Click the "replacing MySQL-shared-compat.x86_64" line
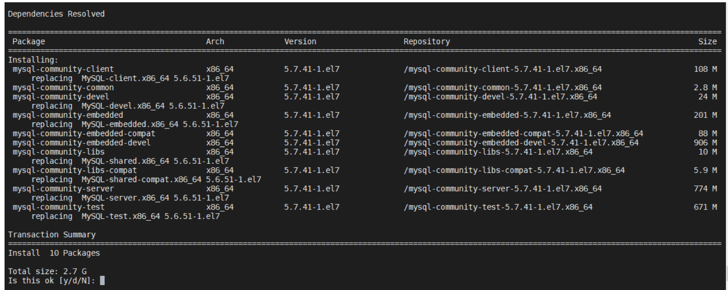728x290 pixels. [146, 179]
